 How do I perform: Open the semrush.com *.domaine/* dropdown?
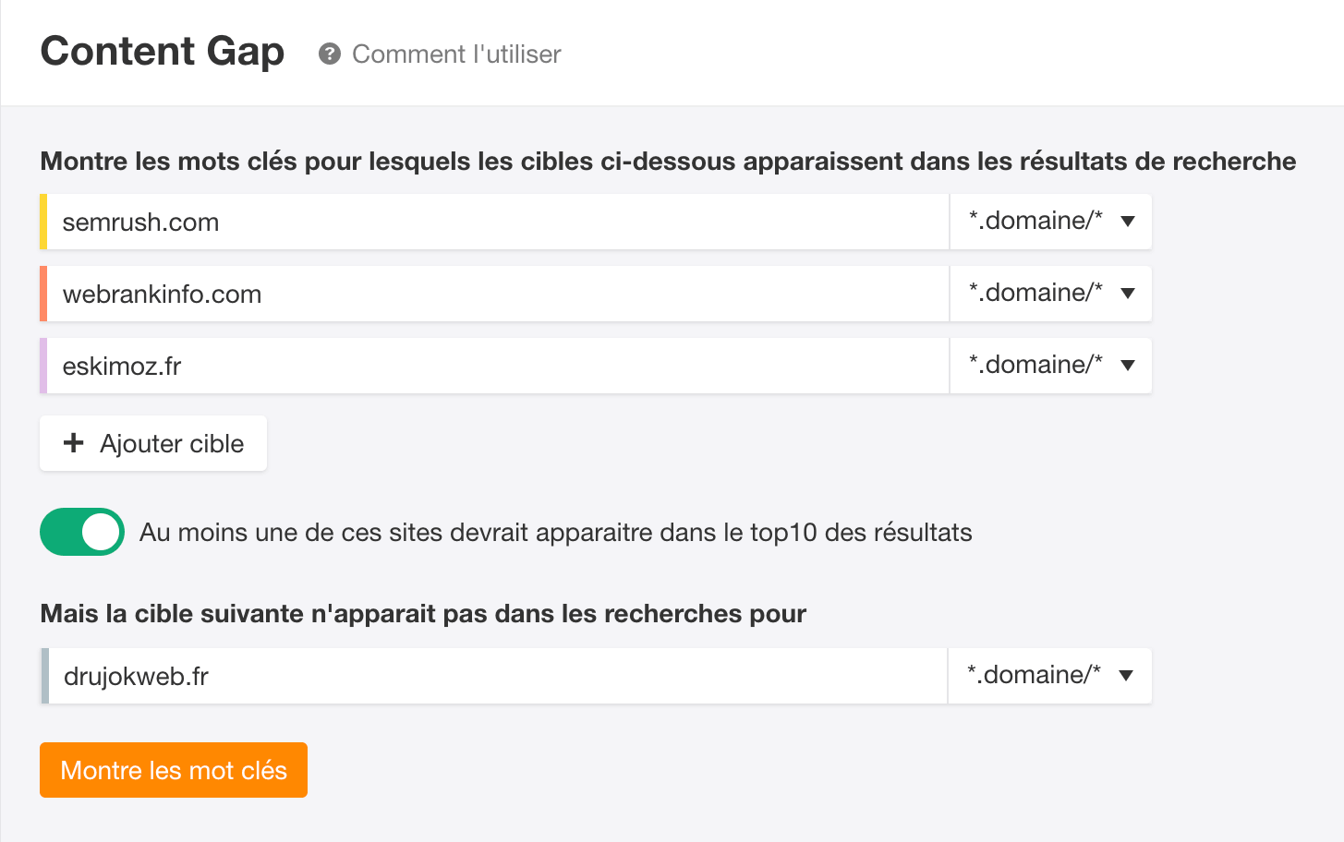1051,222
